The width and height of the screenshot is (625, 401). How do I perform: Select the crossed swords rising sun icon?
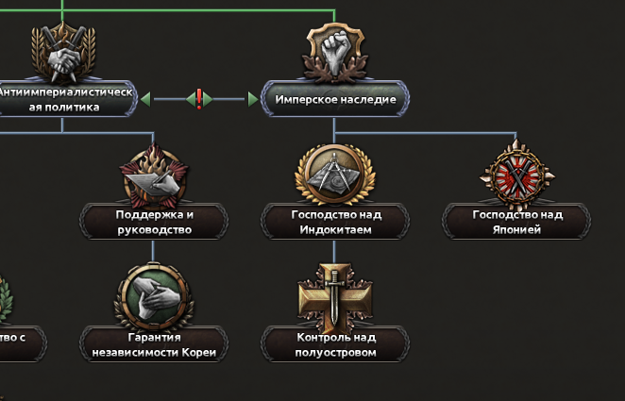click(517, 175)
